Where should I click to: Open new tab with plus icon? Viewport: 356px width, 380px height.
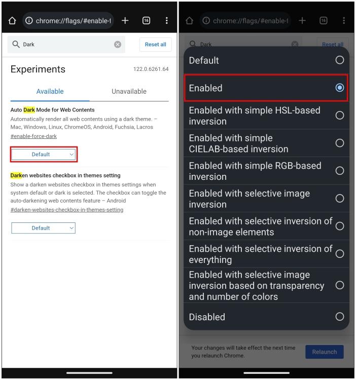click(x=125, y=21)
